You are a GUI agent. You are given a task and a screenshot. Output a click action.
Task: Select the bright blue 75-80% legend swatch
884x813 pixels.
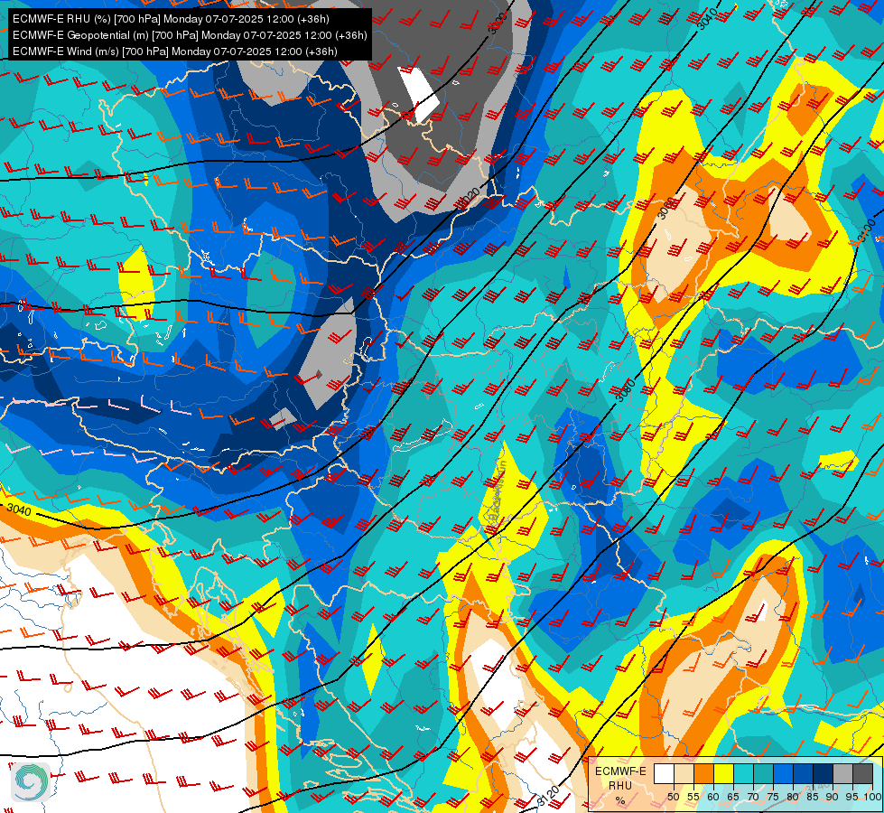[784, 773]
